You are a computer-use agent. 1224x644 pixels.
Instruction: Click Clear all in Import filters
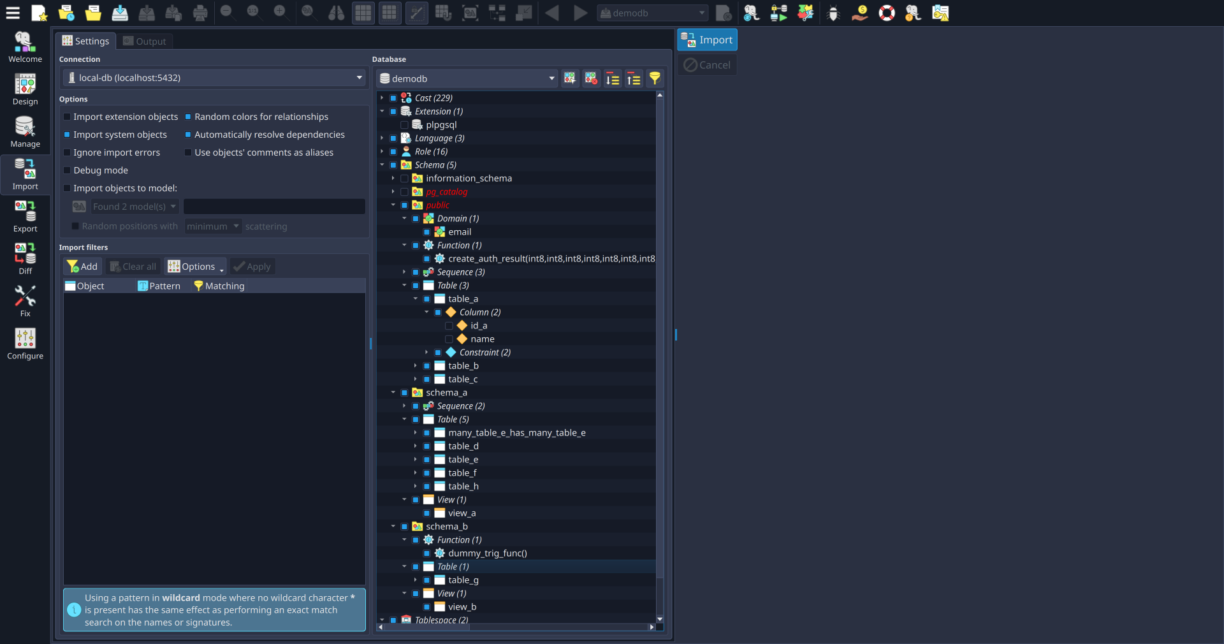(133, 266)
